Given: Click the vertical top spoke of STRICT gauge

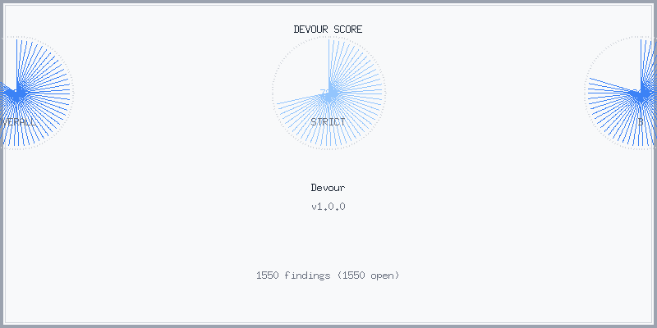Looking at the screenshot, I should (x=328, y=65).
